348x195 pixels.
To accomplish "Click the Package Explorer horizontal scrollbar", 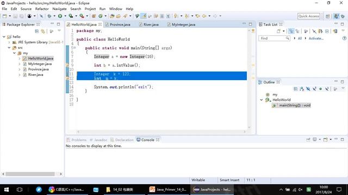I will [x=30, y=174].
